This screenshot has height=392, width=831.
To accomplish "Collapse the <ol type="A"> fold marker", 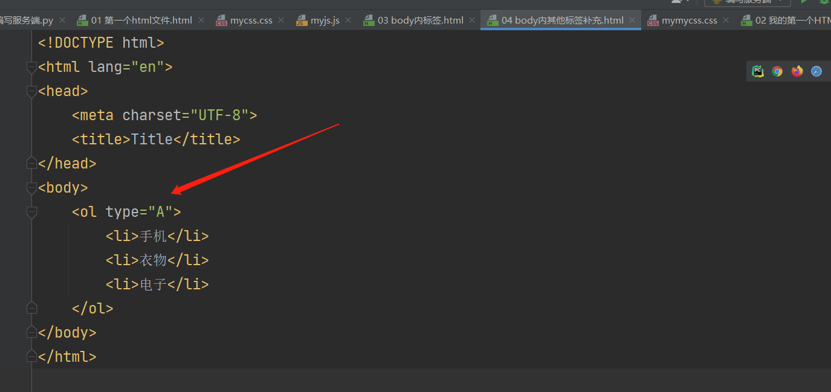I will coord(31,213).
